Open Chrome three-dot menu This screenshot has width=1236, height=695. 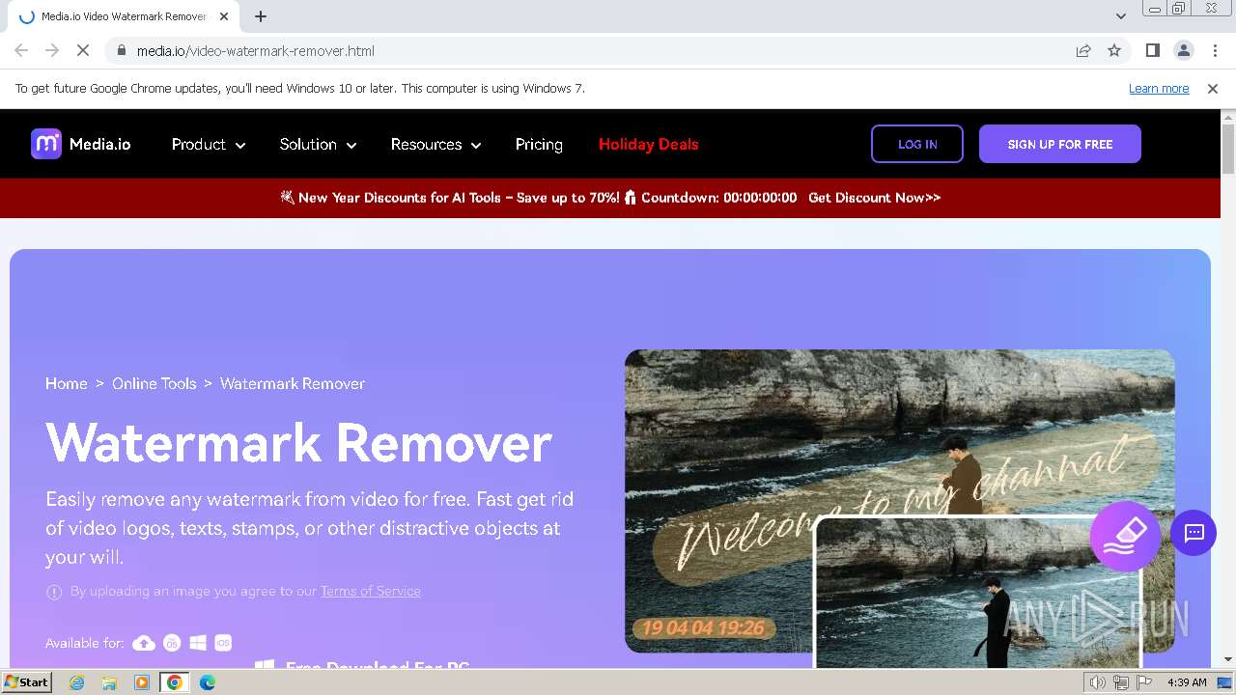click(x=1215, y=50)
